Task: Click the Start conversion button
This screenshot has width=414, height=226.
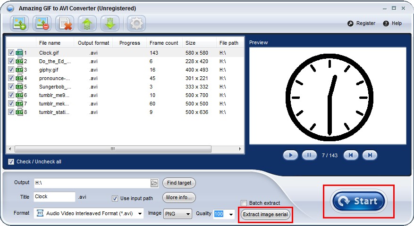Action: tap(359, 201)
